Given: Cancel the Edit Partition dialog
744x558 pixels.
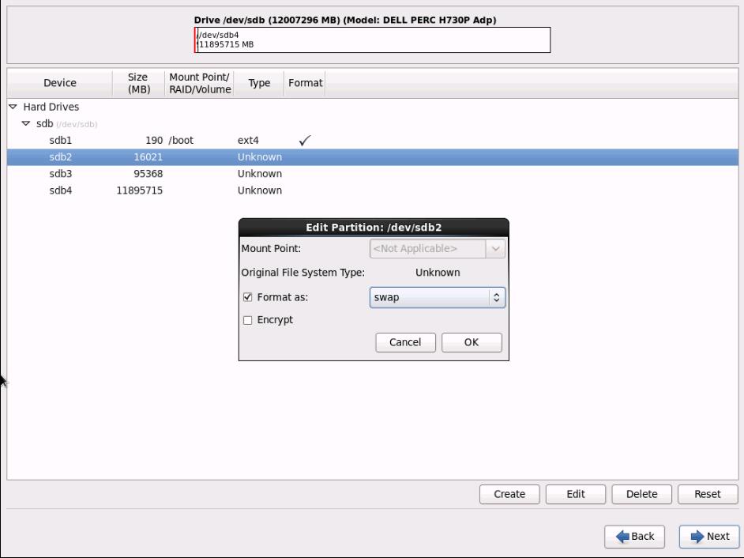Looking at the screenshot, I should tap(405, 342).
